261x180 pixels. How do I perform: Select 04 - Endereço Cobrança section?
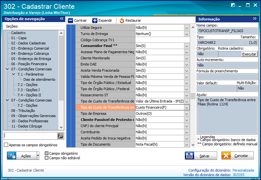pyautogui.click(x=30, y=54)
